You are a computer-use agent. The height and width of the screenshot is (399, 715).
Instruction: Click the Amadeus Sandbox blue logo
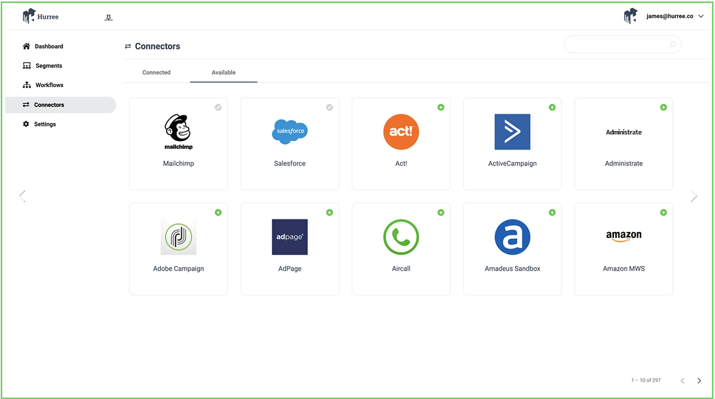(x=512, y=237)
